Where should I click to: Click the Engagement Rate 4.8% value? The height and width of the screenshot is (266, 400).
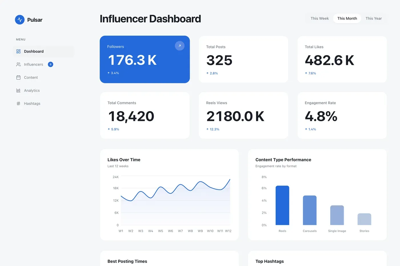point(321,116)
